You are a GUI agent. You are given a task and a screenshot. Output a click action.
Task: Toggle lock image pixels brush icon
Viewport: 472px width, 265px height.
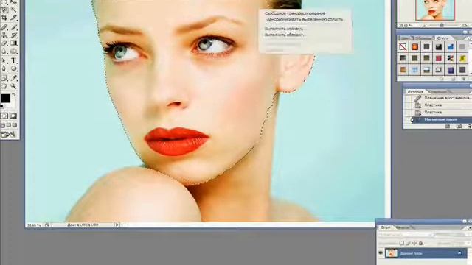pyautogui.click(x=409, y=244)
